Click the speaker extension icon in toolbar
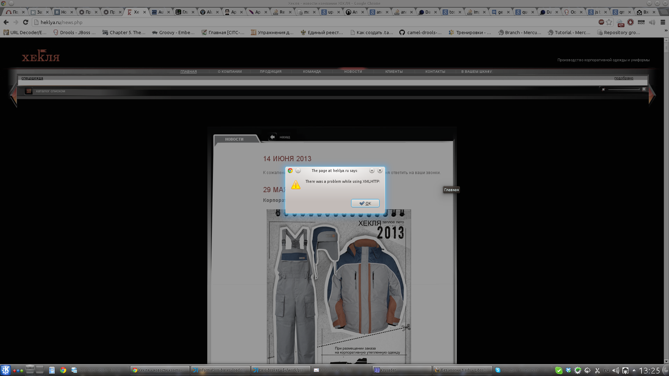 tap(652, 22)
